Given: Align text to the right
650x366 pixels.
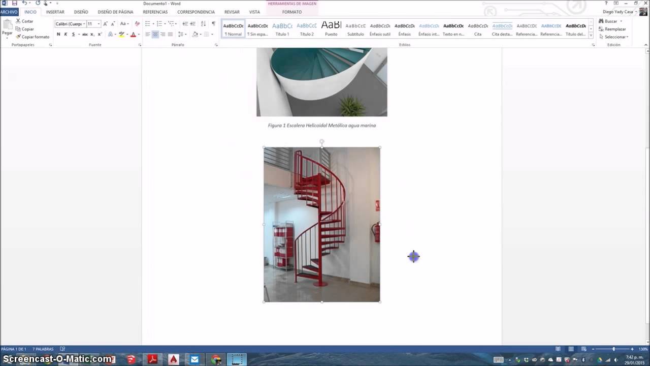Looking at the screenshot, I should point(162,34).
